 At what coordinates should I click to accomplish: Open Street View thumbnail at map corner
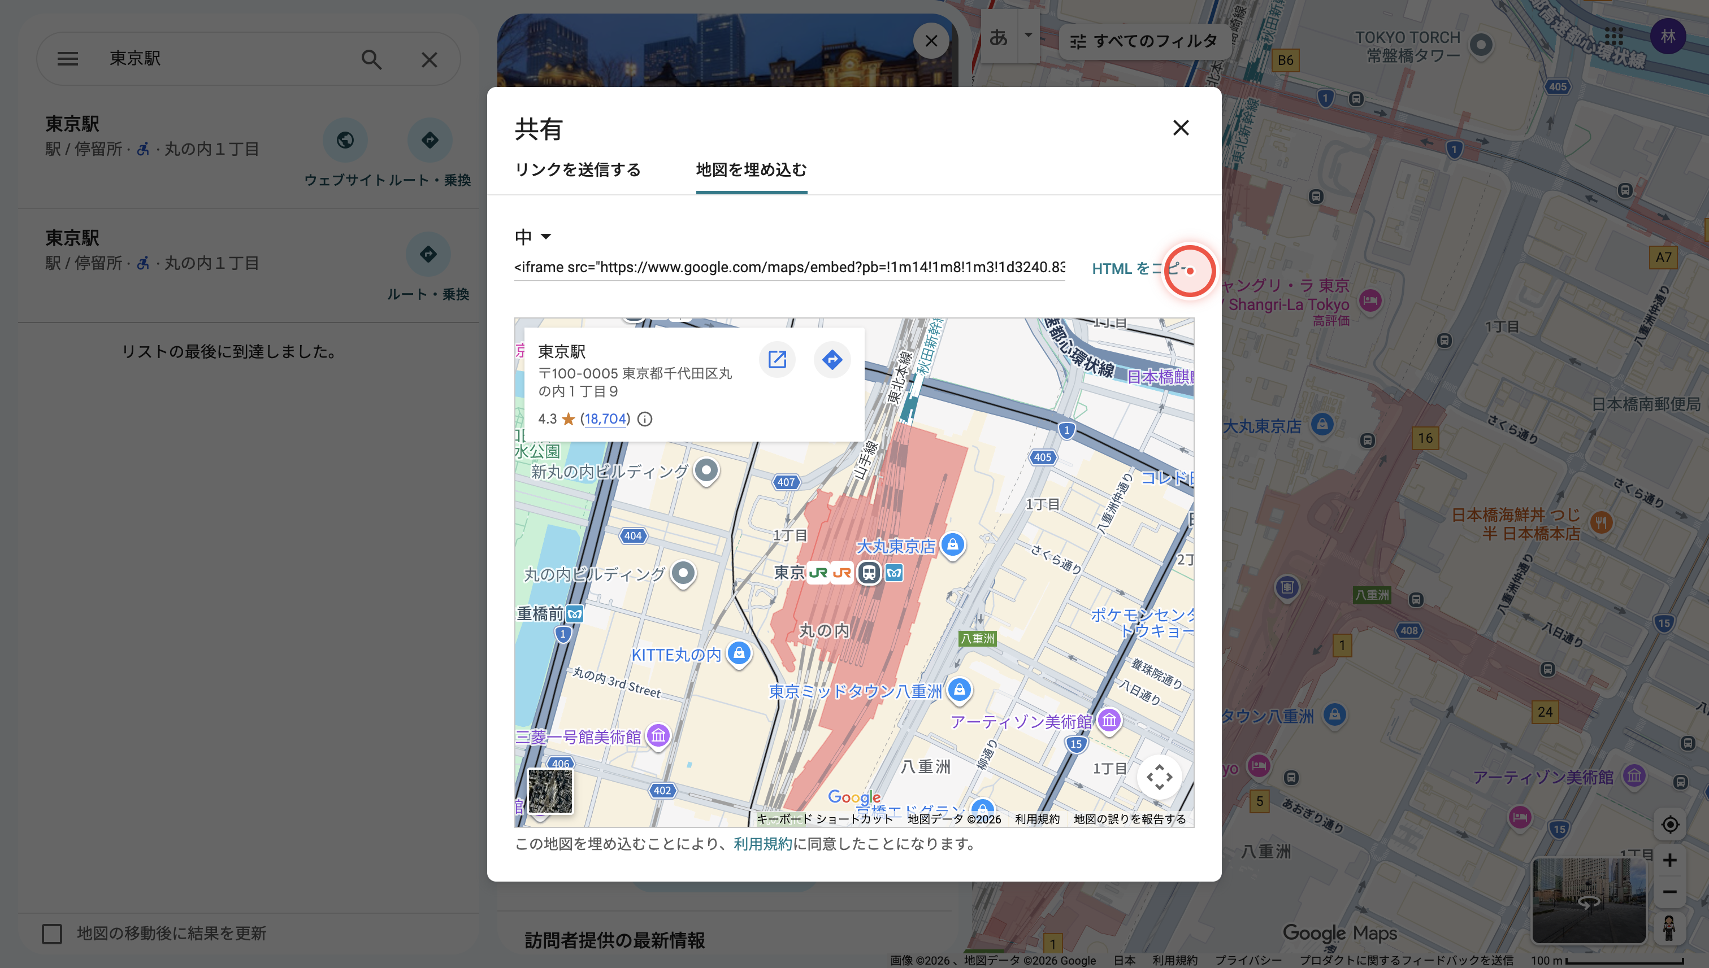[x=1589, y=901]
